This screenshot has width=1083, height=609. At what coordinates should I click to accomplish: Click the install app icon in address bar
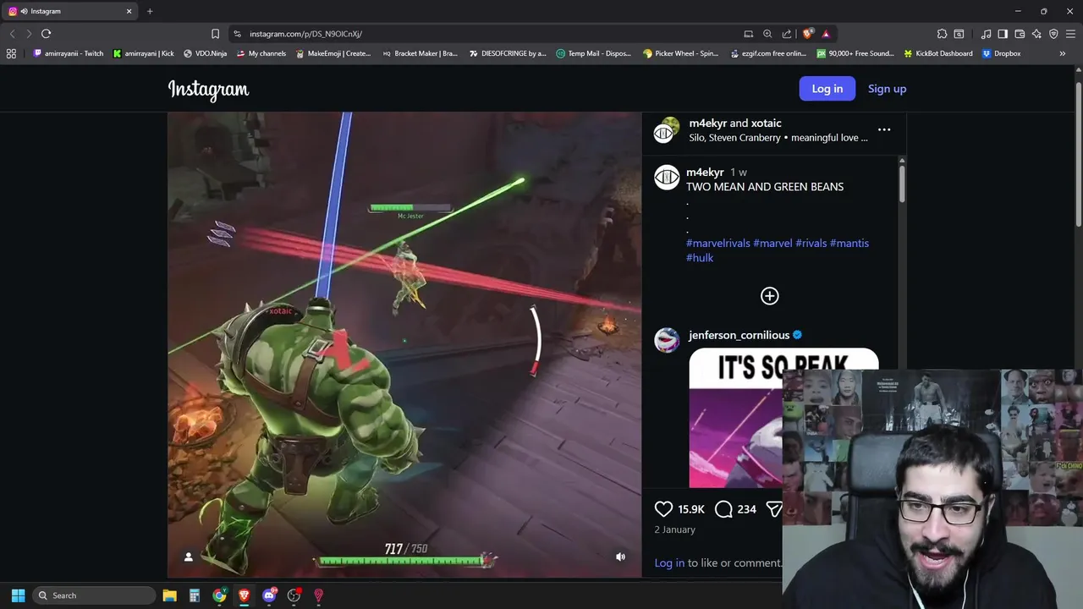748,34
